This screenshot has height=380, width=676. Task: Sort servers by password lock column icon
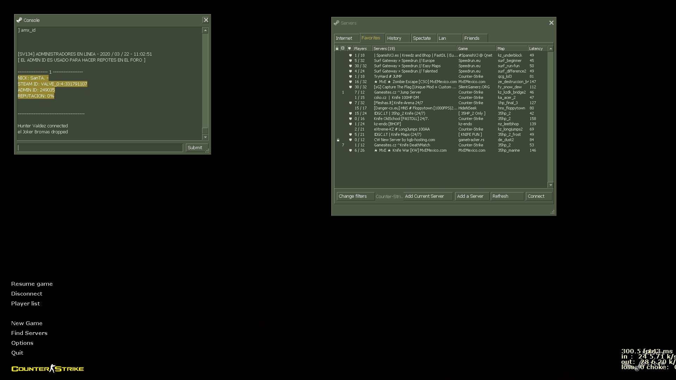(x=337, y=49)
